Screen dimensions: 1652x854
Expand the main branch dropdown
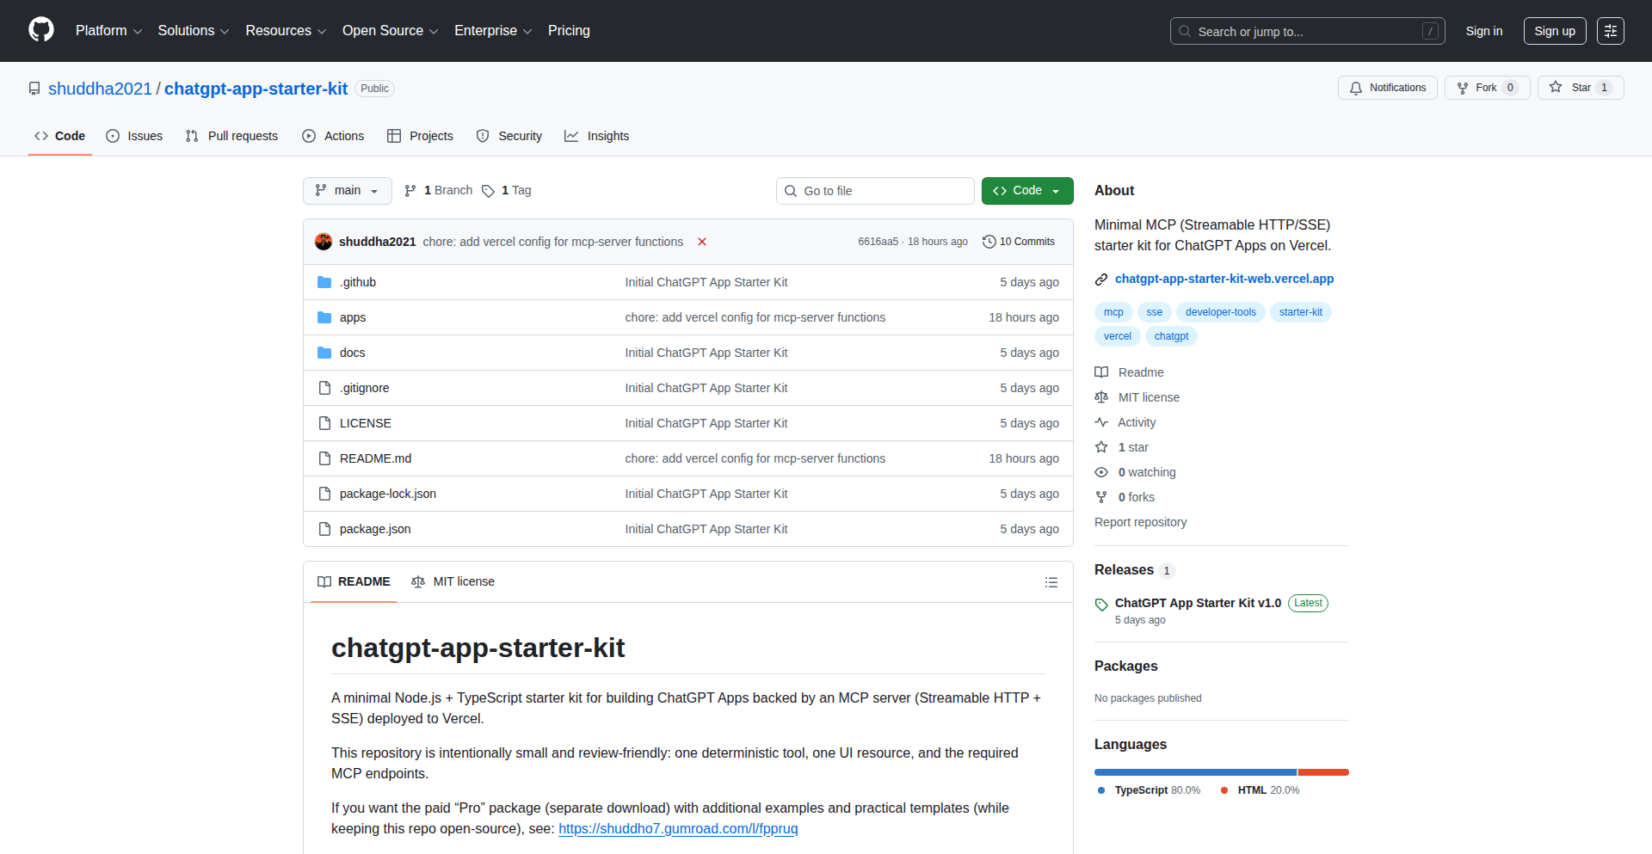click(x=347, y=190)
